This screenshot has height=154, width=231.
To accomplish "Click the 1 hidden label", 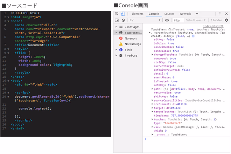I will (x=216, y=20).
